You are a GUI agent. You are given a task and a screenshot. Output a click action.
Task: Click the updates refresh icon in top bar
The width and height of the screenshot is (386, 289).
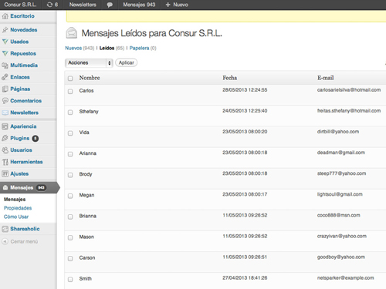[x=49, y=5]
